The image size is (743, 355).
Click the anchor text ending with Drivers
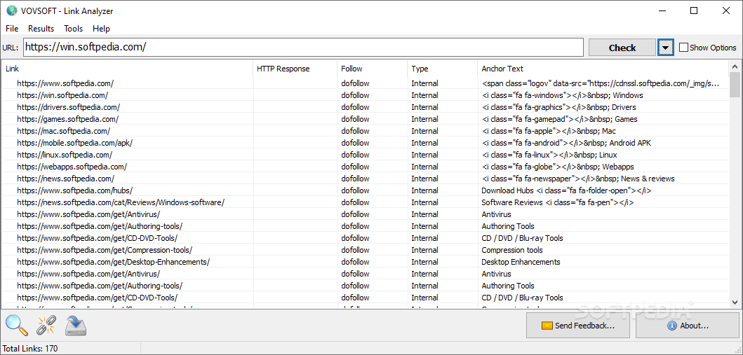pos(558,107)
